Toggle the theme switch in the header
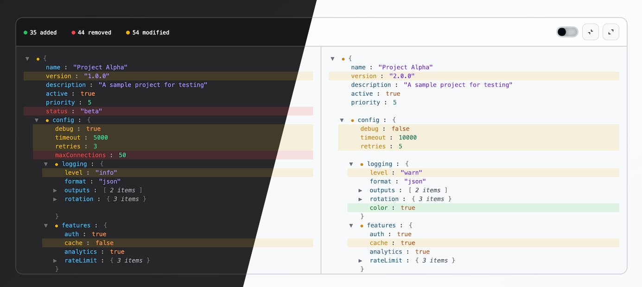Screen dimensions: 642x287 pyautogui.click(x=567, y=31)
